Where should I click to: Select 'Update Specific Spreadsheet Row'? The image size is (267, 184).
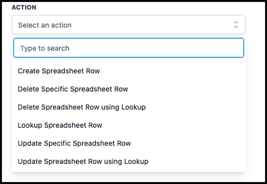pyautogui.click(x=129, y=143)
